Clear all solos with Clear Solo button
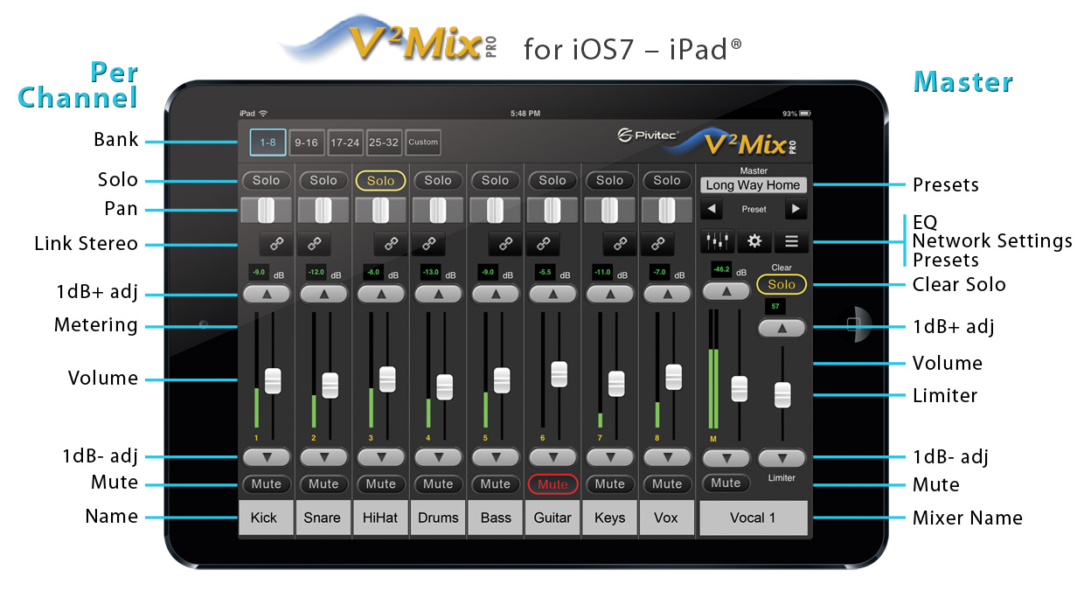This screenshot has height=591, width=1091. point(782,284)
